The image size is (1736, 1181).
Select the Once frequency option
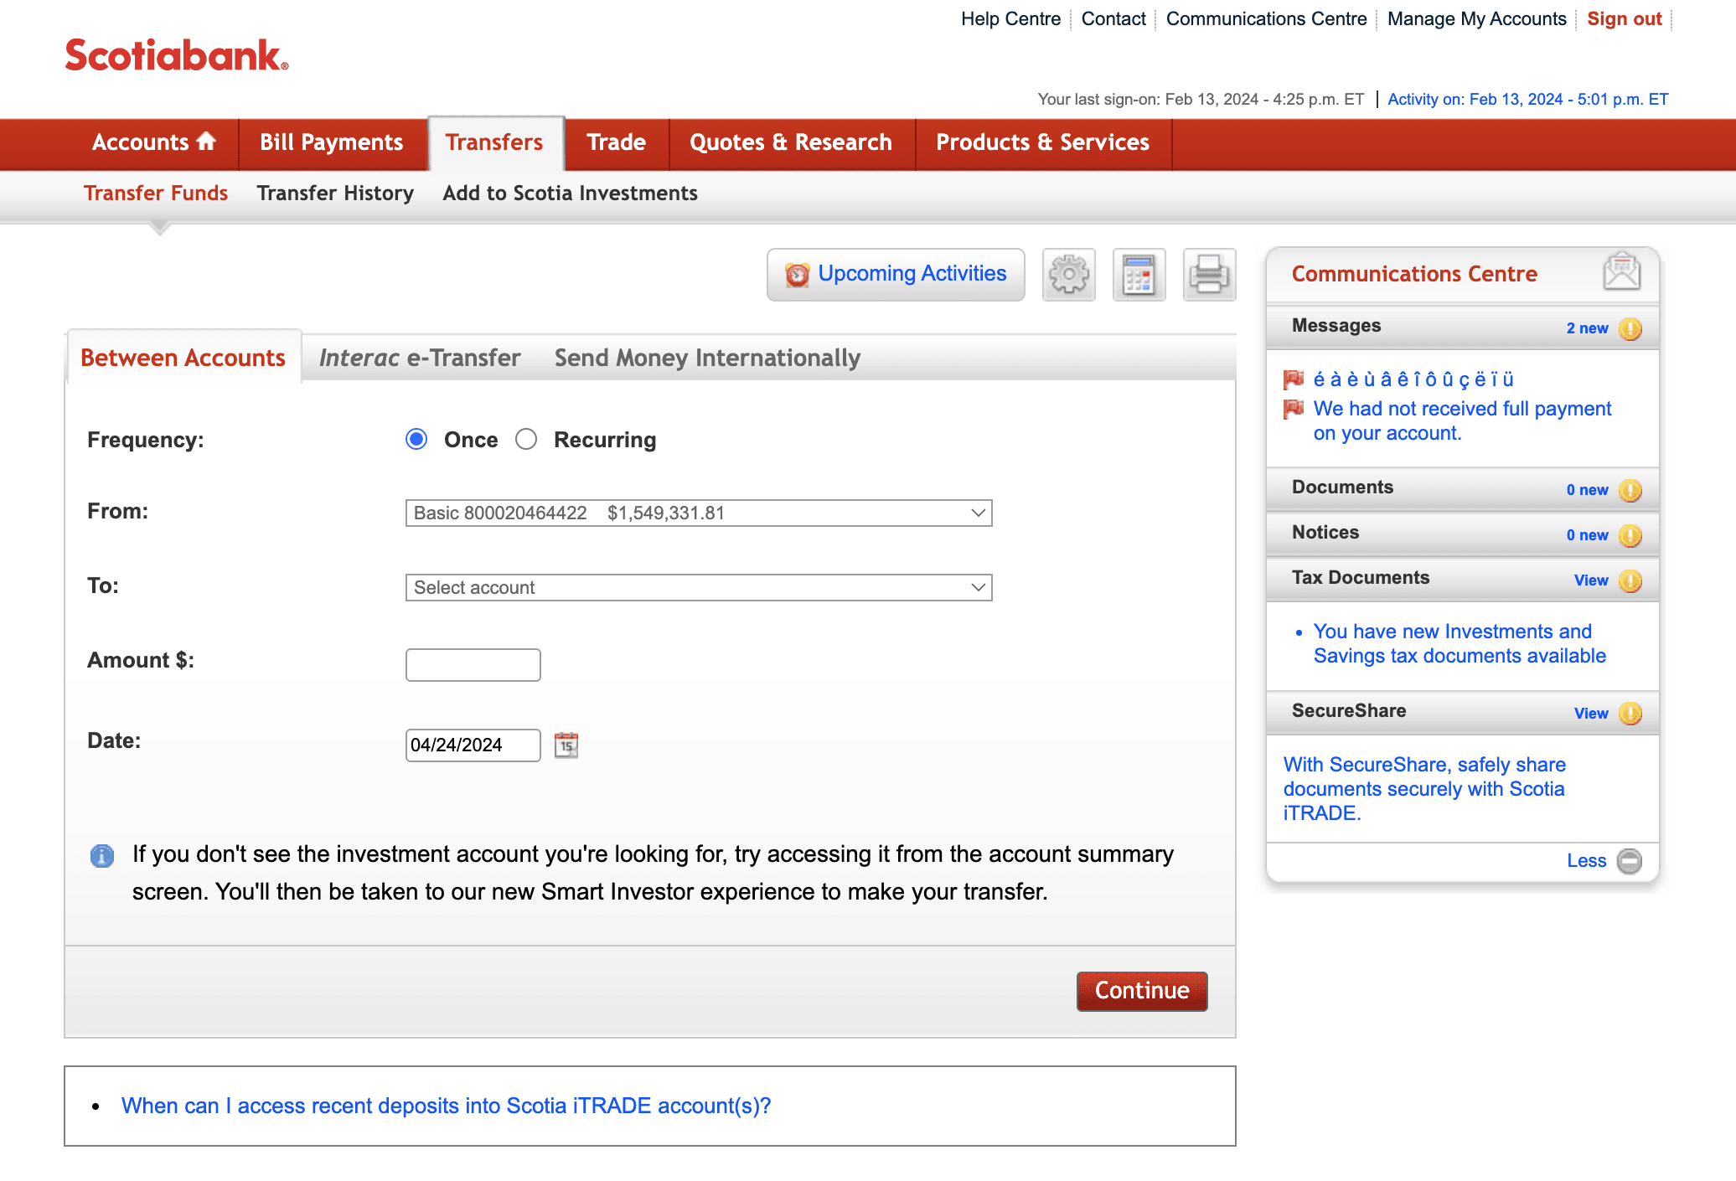coord(416,439)
